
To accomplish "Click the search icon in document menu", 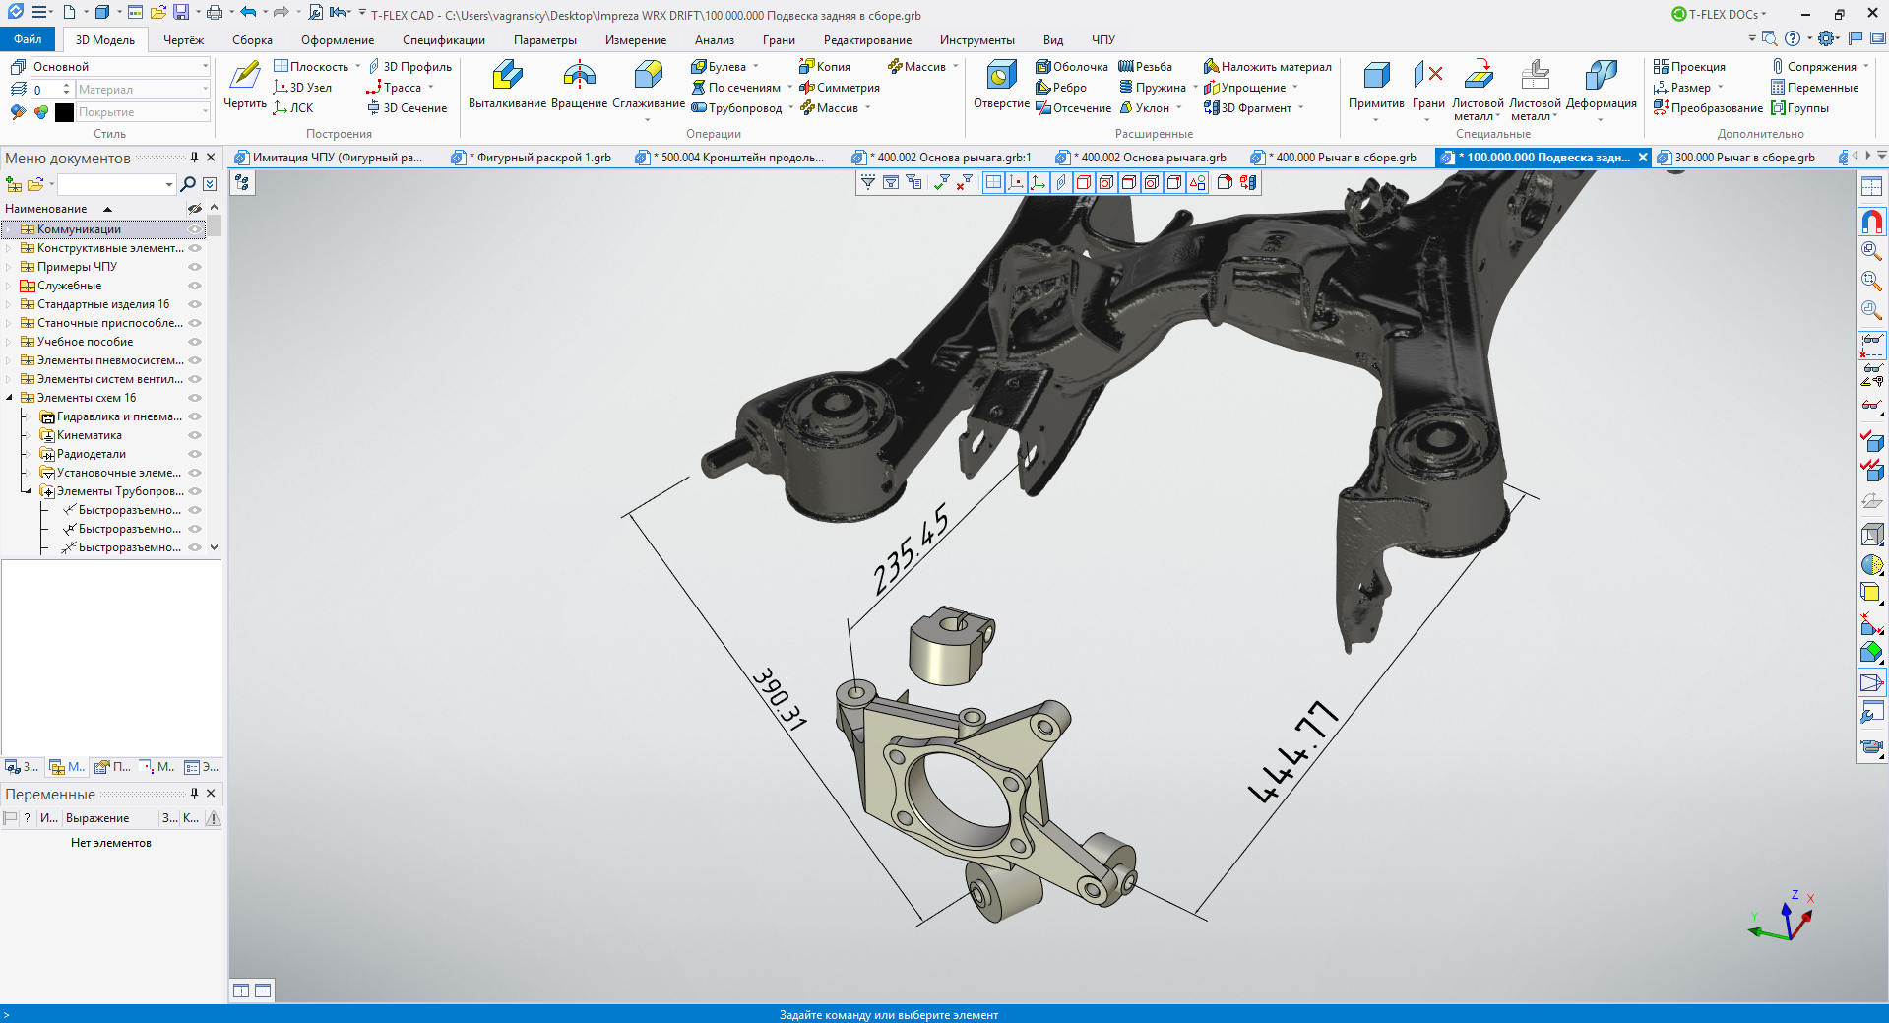I will (x=188, y=184).
